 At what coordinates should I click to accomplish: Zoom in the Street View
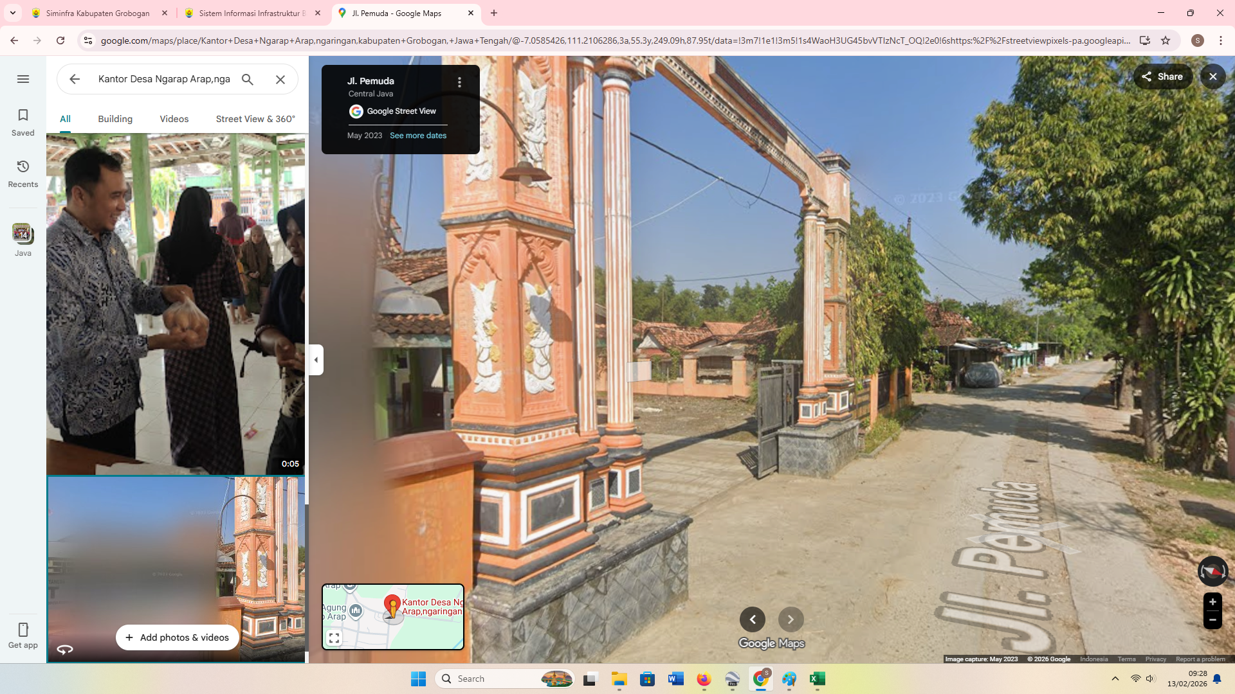pos(1212,602)
